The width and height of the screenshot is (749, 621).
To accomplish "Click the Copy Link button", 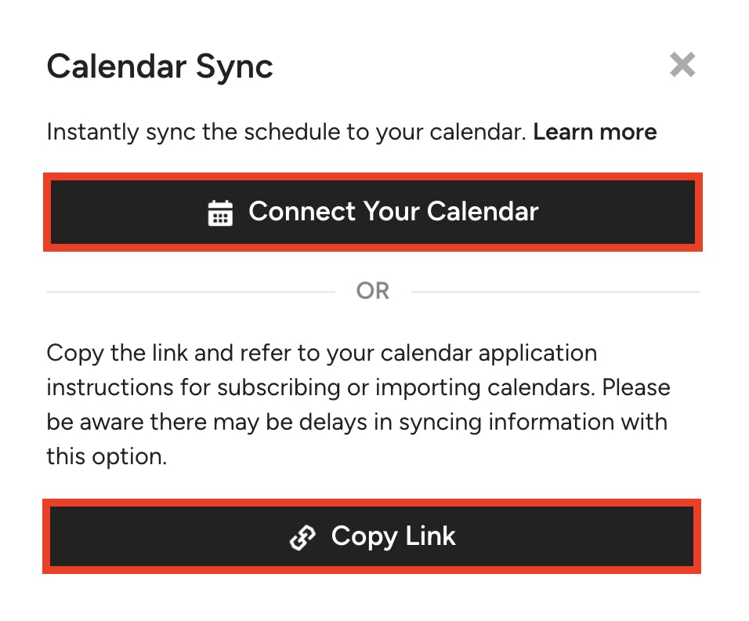I will [373, 536].
